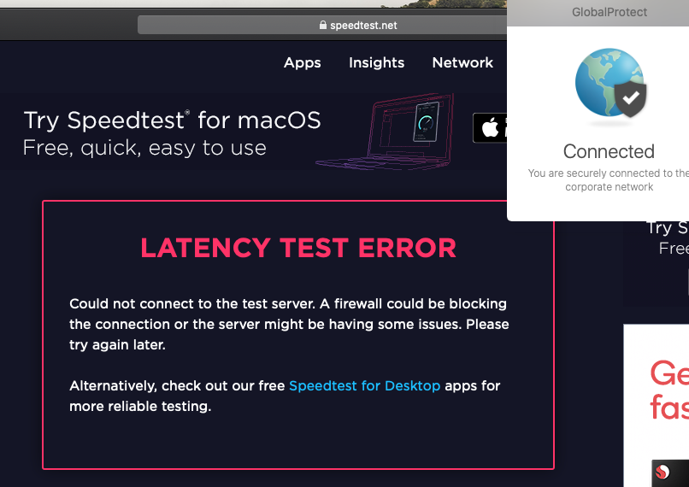689x487 pixels.
Task: Click the Apple App Store badge
Action: [490, 128]
